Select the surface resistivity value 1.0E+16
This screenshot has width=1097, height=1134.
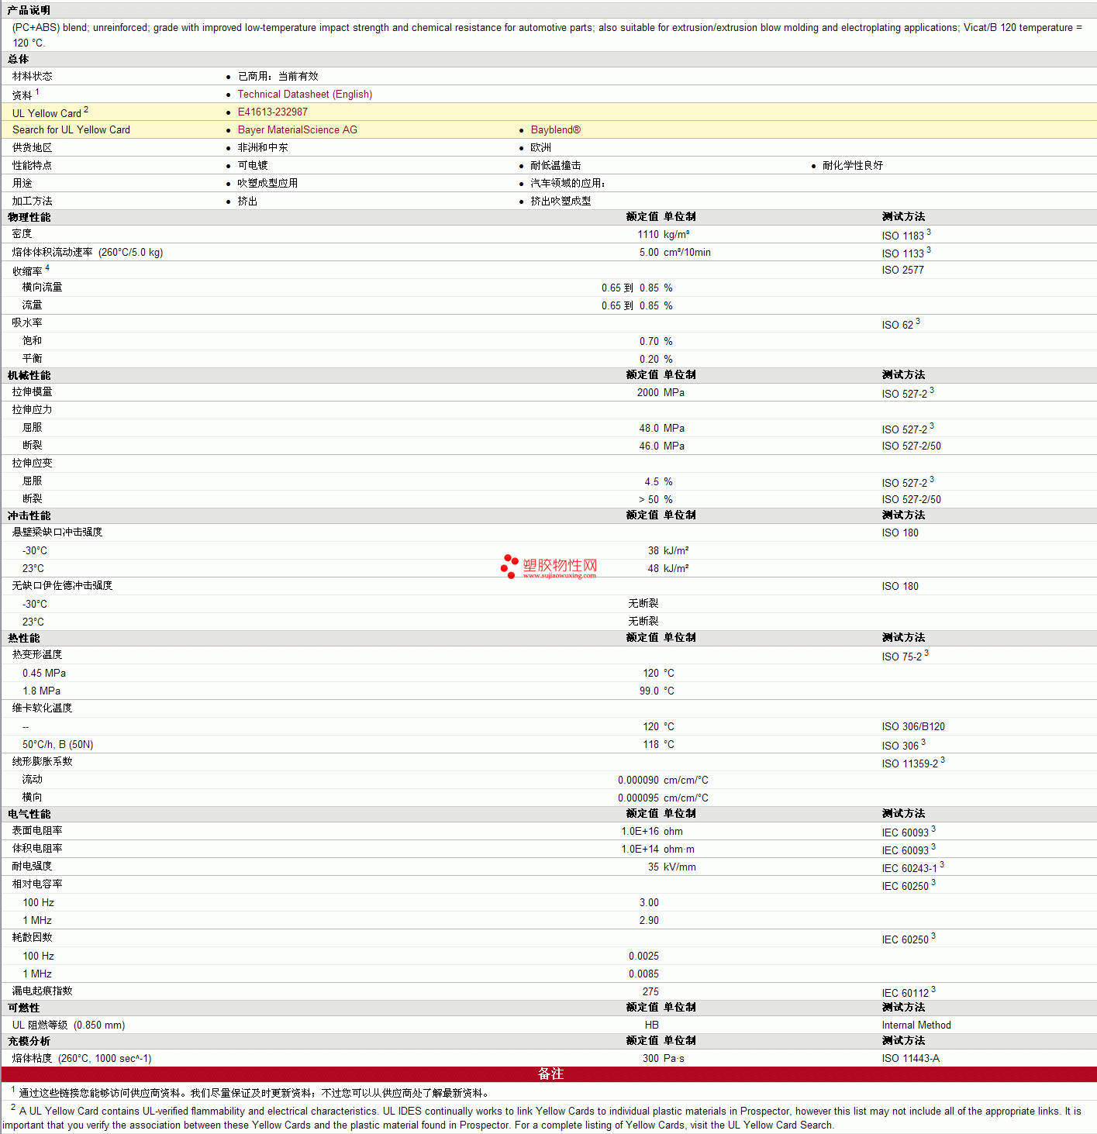(640, 831)
